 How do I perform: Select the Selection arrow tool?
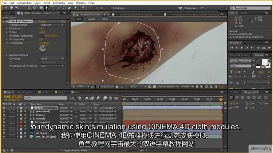6,8
